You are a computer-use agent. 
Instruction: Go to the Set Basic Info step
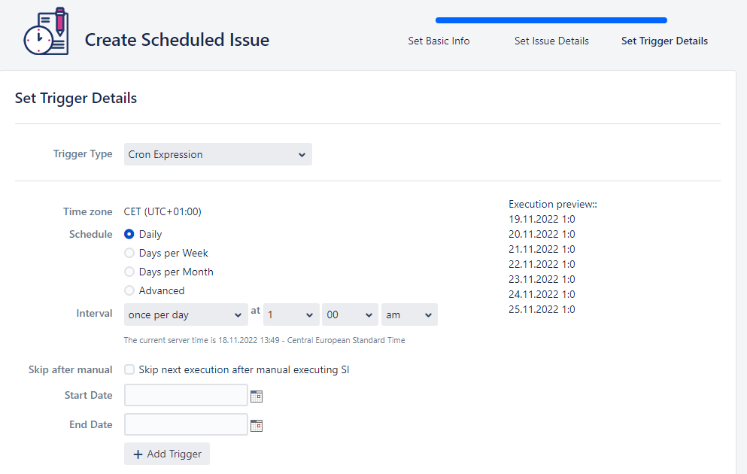[x=439, y=41]
